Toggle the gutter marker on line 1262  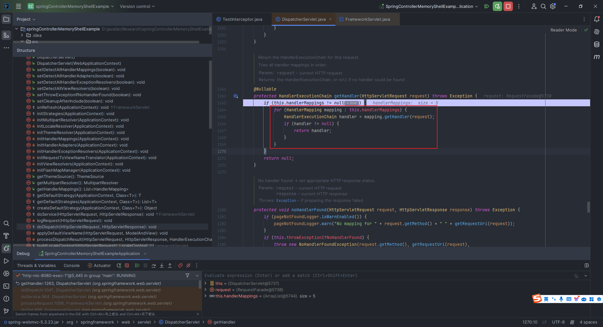tap(236, 96)
